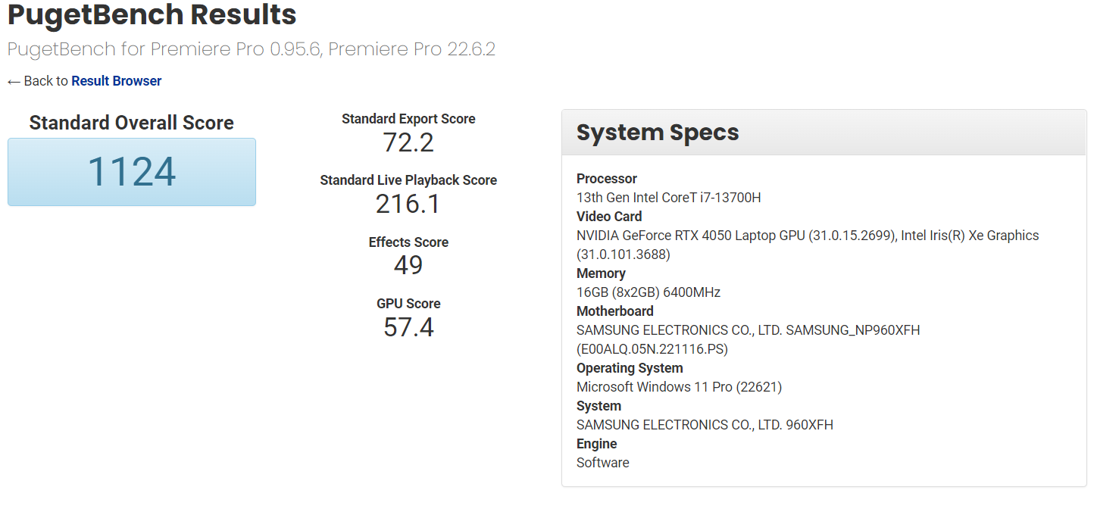1097x509 pixels.
Task: Click the back arrow before "Back to"
Action: (14, 81)
